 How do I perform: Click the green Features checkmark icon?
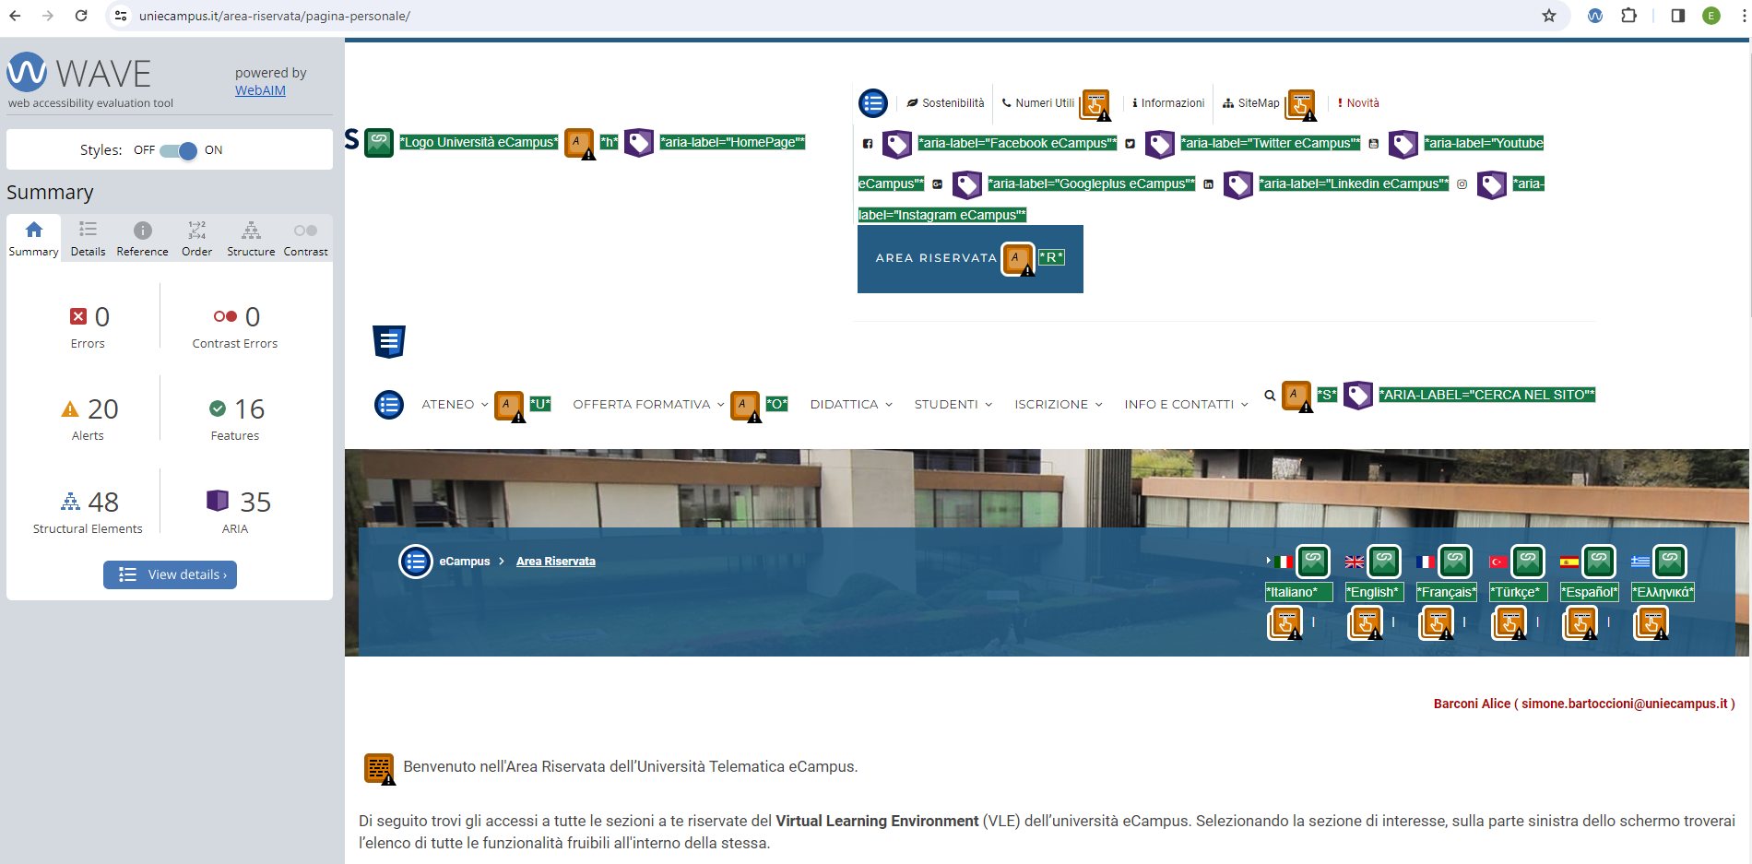(x=218, y=408)
